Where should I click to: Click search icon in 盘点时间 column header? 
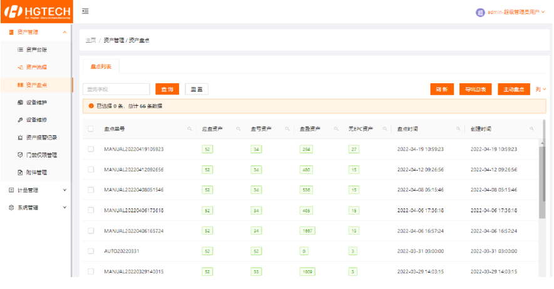coord(459,129)
